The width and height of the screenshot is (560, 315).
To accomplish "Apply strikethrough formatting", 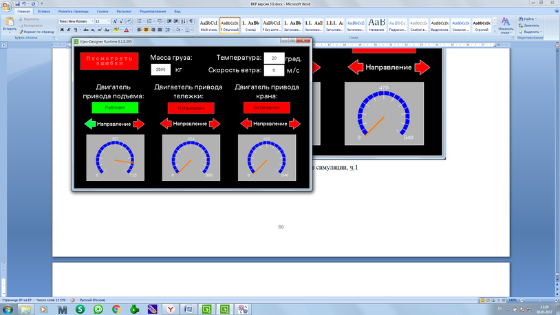I will click(86, 30).
